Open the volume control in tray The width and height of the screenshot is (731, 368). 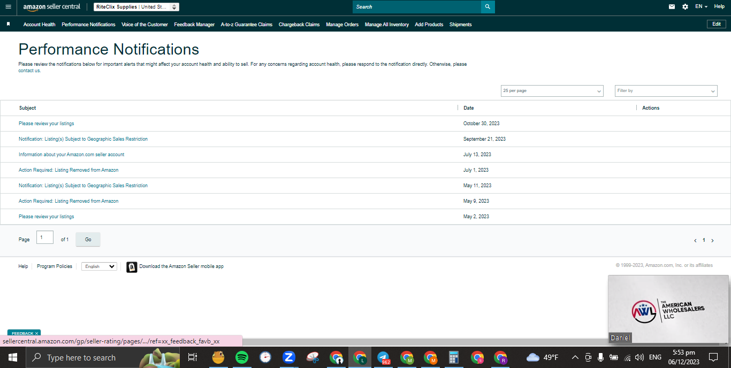pyautogui.click(x=639, y=357)
